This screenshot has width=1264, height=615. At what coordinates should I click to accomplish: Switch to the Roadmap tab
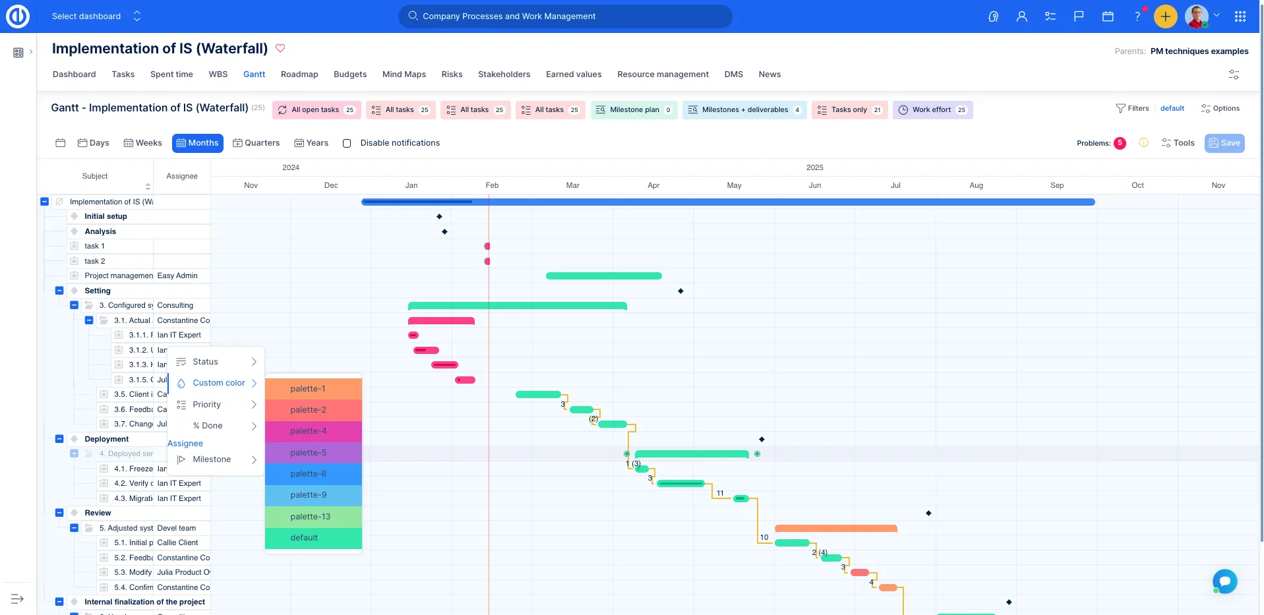(299, 74)
